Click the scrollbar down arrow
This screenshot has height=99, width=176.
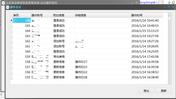point(170,83)
